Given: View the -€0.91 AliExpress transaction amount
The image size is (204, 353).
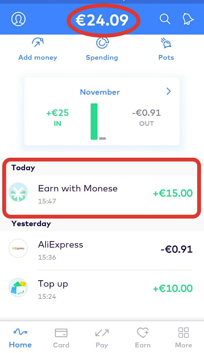Looking at the screenshot, I should [x=176, y=249].
